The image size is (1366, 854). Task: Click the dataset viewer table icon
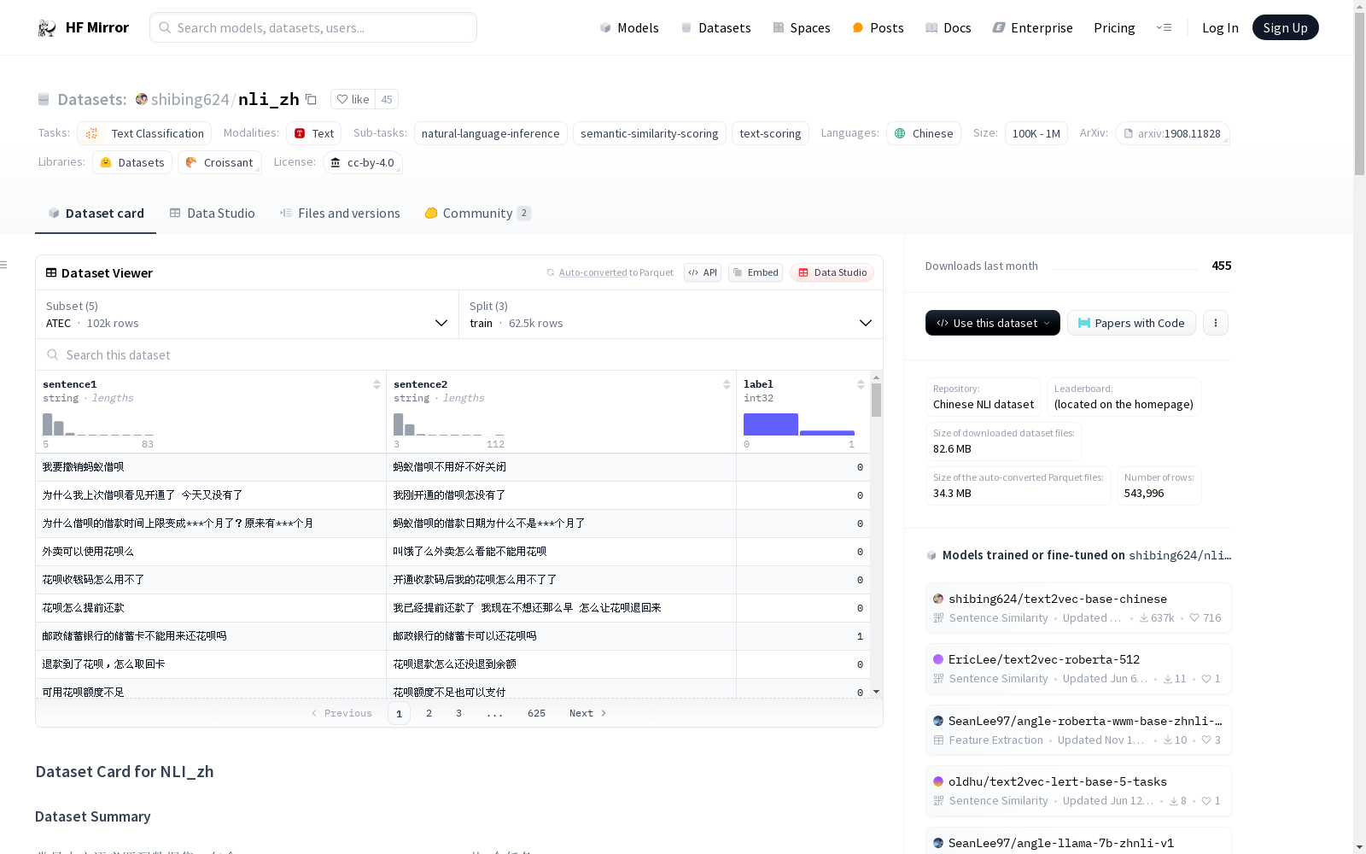(x=51, y=272)
